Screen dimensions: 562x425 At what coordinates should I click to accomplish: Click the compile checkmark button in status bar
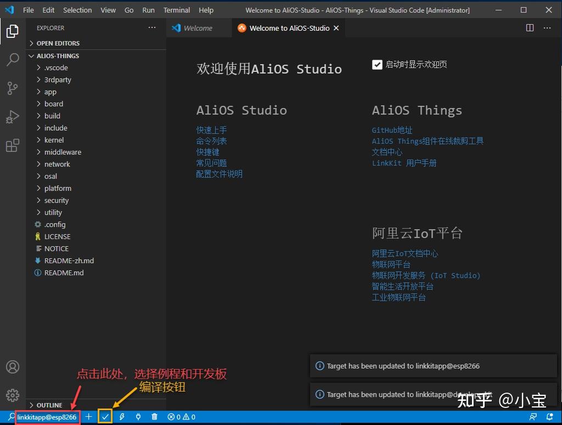click(105, 416)
